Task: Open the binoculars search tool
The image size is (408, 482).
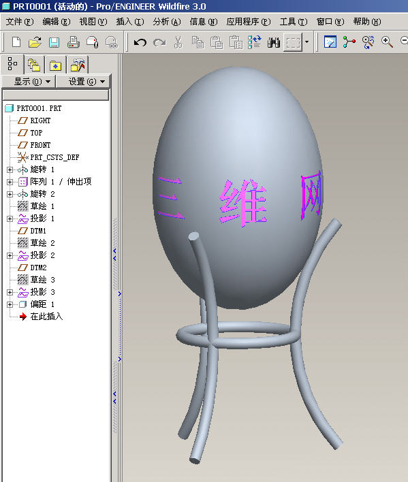Action: pyautogui.click(x=274, y=42)
